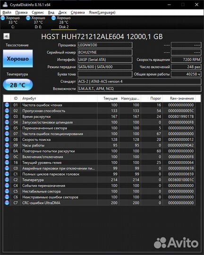The height and width of the screenshot is (255, 204).
Task: Click the Текущее column header
Action: click(x=108, y=98)
